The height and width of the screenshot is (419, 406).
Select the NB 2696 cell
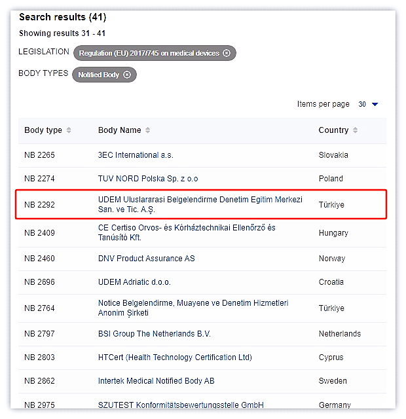pos(39,282)
